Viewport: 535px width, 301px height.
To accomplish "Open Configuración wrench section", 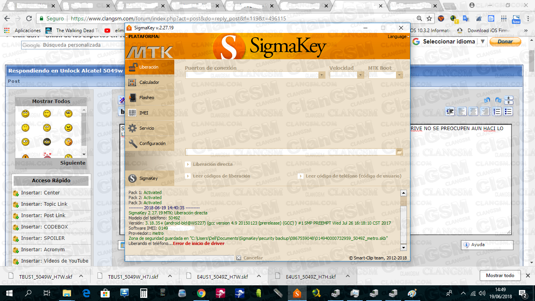I will 150,143.
